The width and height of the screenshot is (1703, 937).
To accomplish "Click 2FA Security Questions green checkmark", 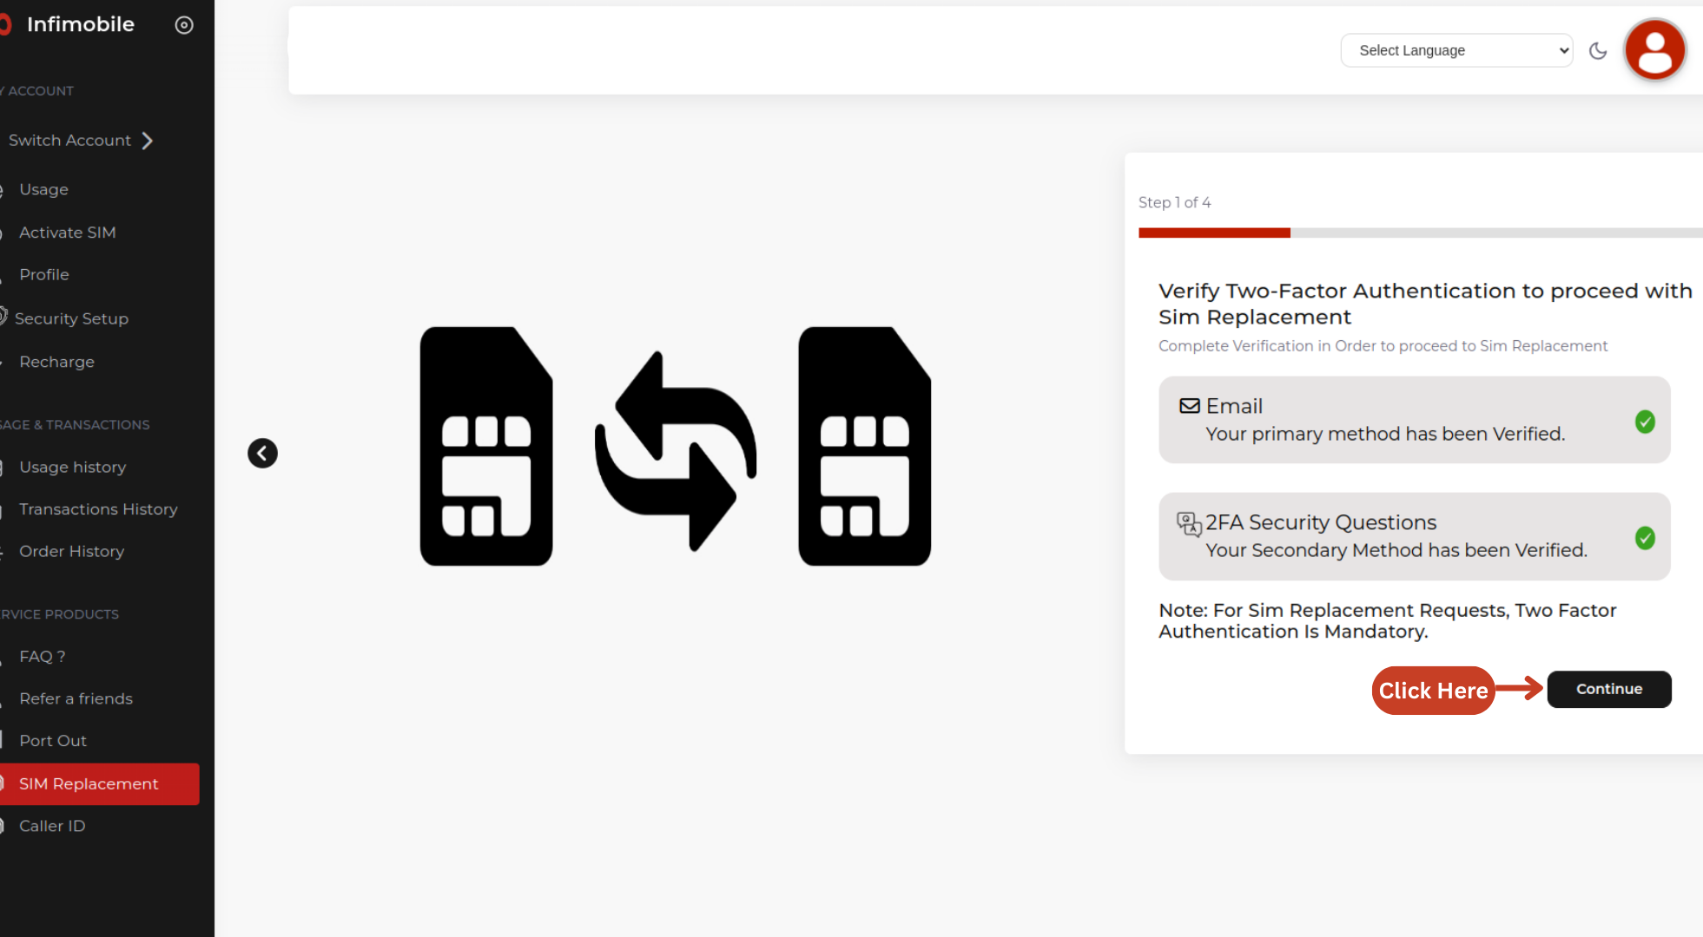I will [1645, 538].
